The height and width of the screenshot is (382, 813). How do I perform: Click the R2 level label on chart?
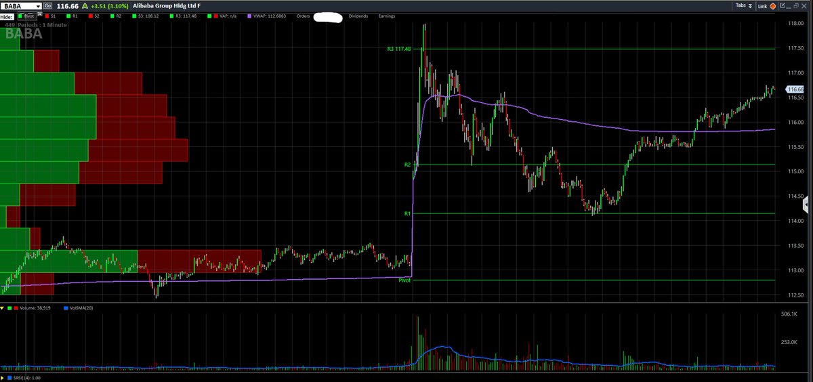(408, 165)
